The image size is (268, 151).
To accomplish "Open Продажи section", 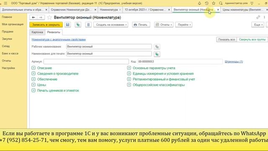I will pos(8,31).
